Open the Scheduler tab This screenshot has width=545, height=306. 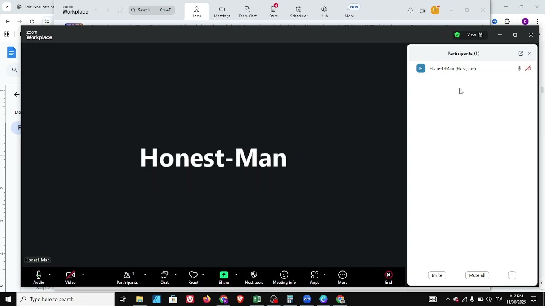click(299, 12)
